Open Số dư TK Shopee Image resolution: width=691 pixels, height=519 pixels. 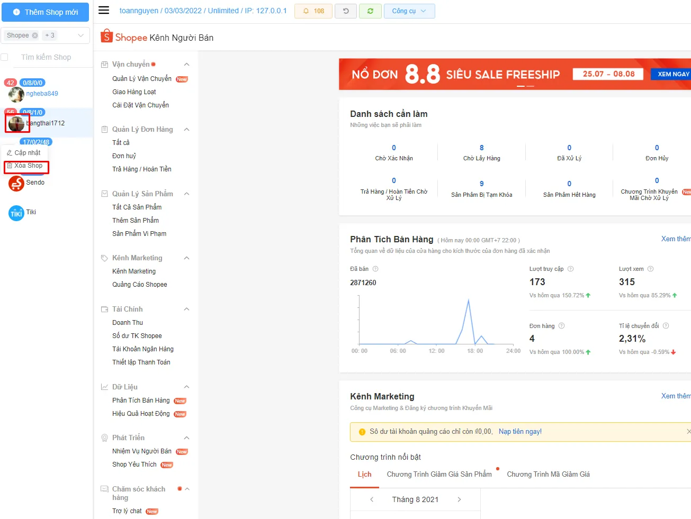(x=137, y=336)
